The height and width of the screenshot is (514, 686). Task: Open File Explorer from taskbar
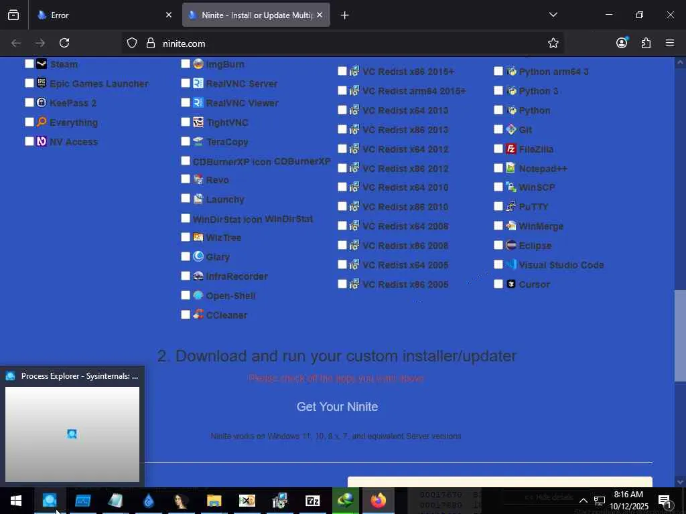[214, 501]
